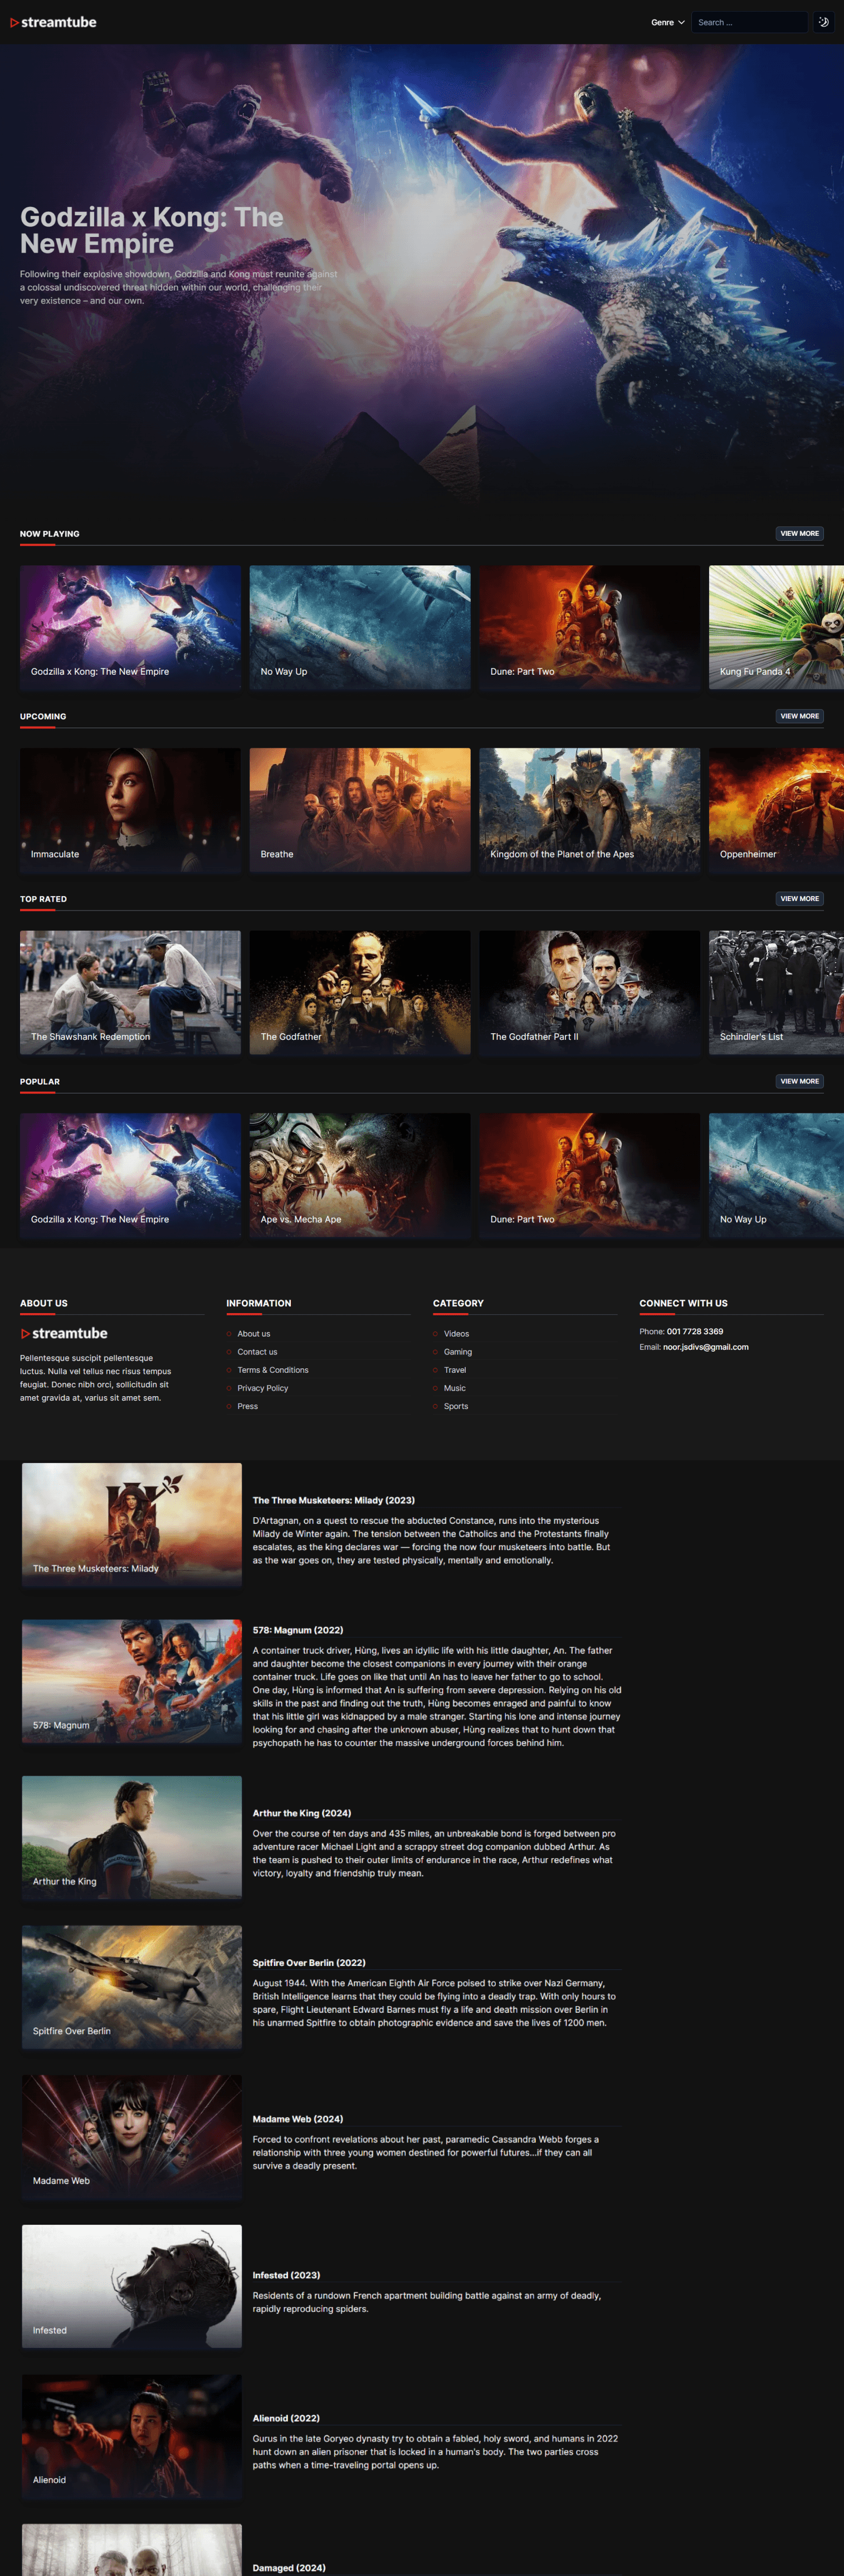Open the Kung Fu Panda 4 card
Viewport: 844px width, 2576px height.
pos(776,627)
